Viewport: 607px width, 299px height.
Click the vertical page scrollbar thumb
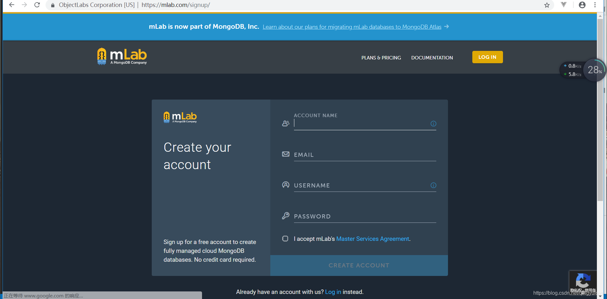600,110
